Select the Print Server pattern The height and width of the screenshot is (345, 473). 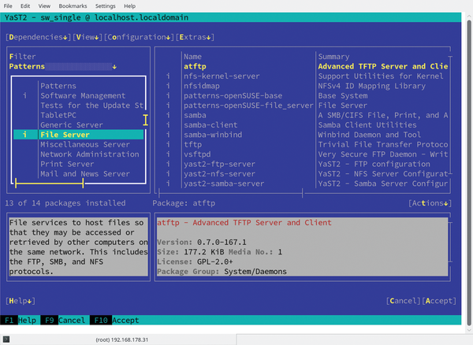78,164
